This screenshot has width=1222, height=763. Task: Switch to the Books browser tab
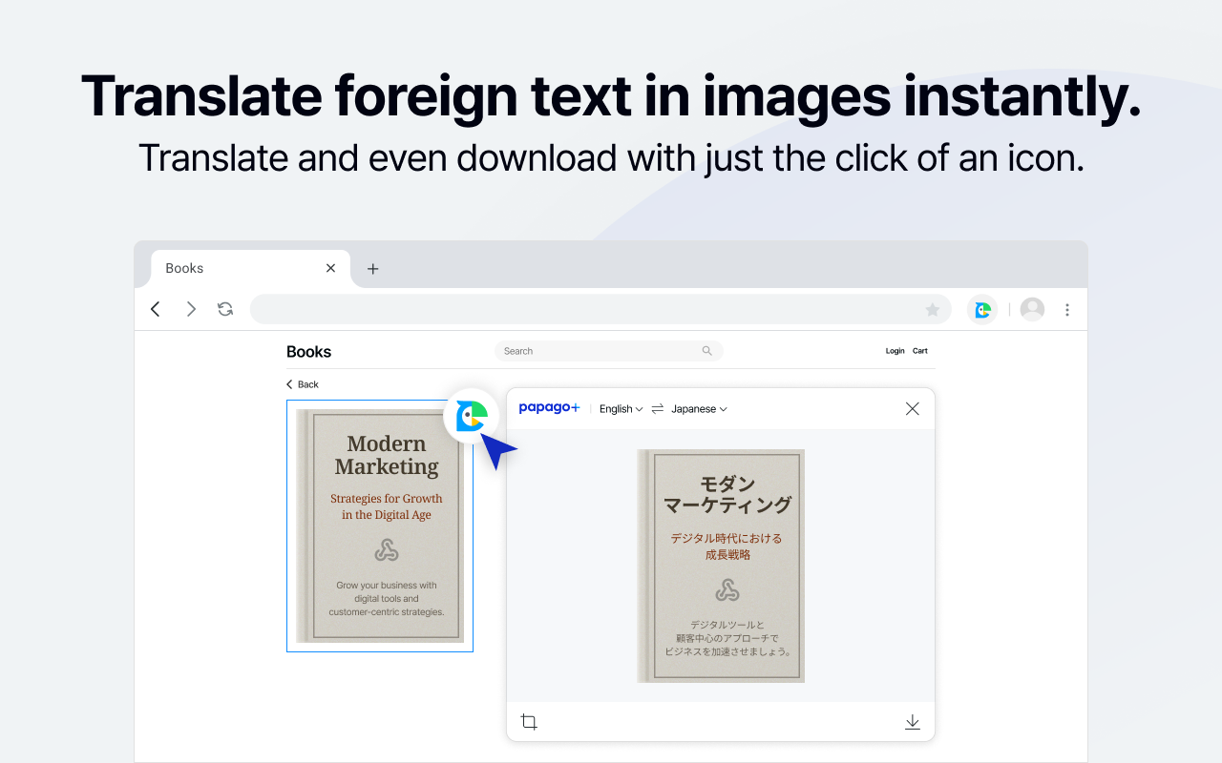click(x=229, y=268)
